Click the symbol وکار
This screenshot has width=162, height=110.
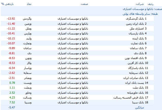(29, 63)
